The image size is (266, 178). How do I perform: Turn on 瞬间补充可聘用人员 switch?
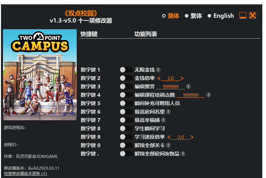tap(126, 103)
